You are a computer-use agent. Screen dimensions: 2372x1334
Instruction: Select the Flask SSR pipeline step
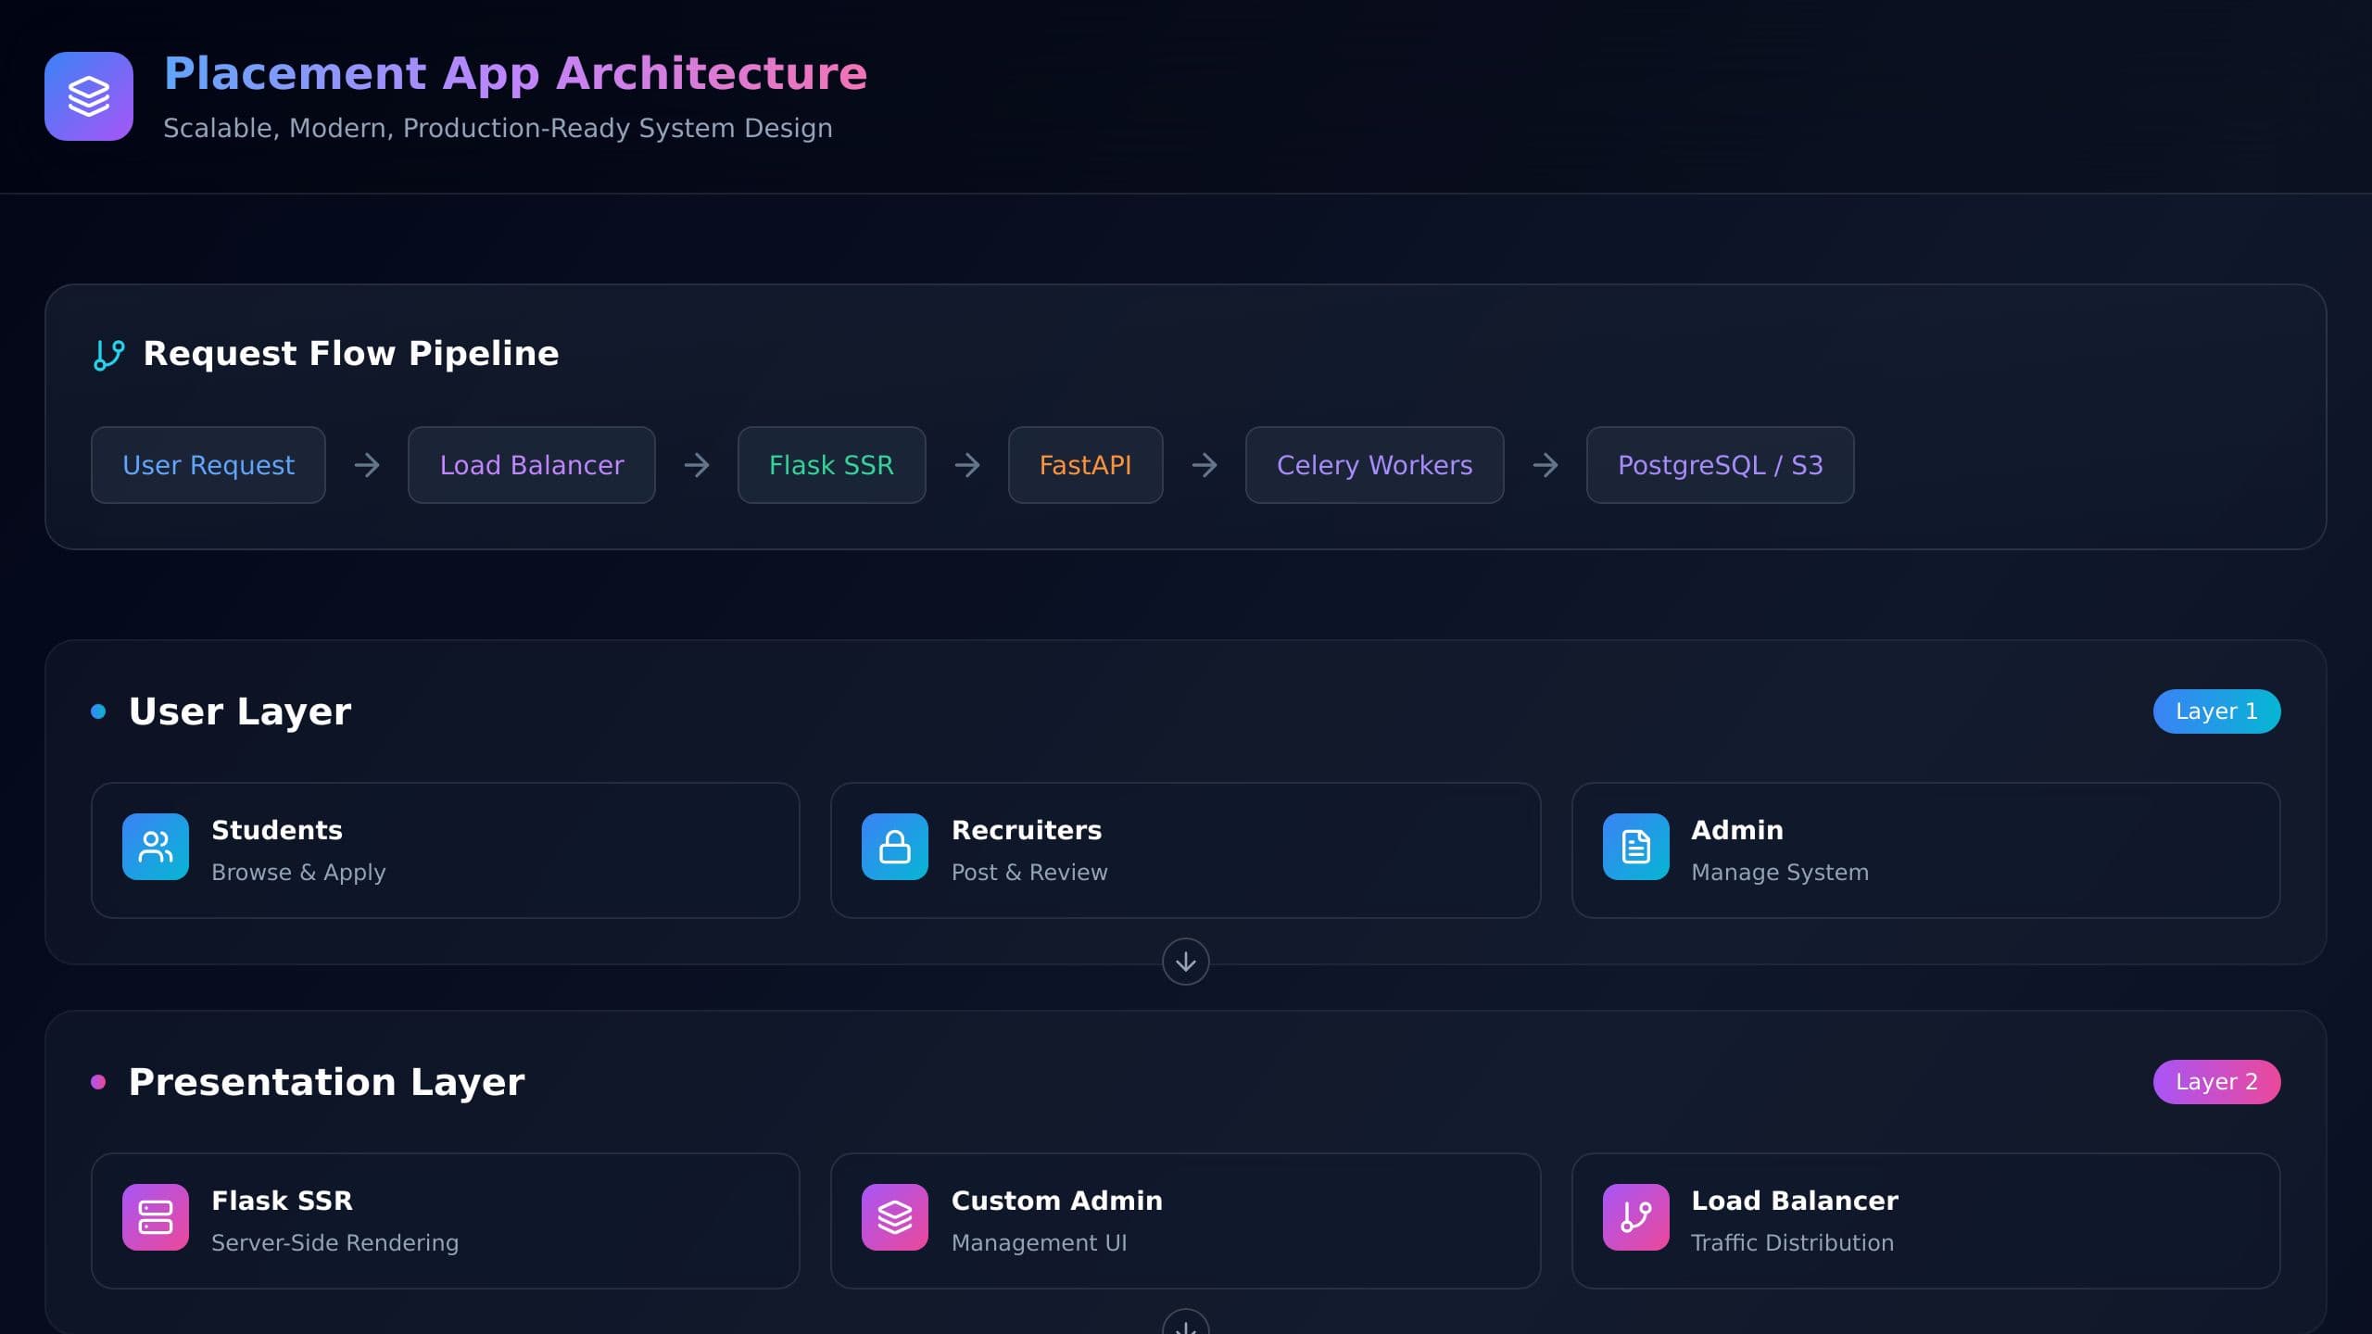832,465
